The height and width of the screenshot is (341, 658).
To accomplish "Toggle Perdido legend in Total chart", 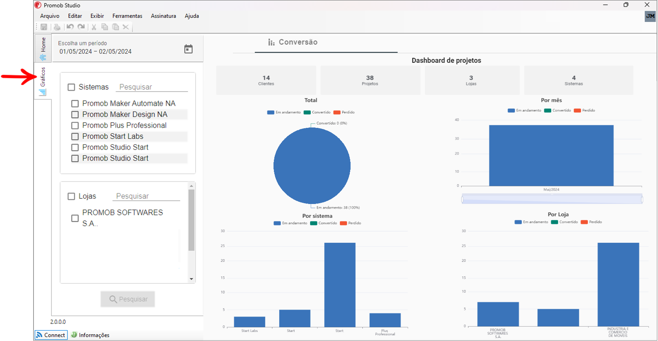I will coord(344,112).
